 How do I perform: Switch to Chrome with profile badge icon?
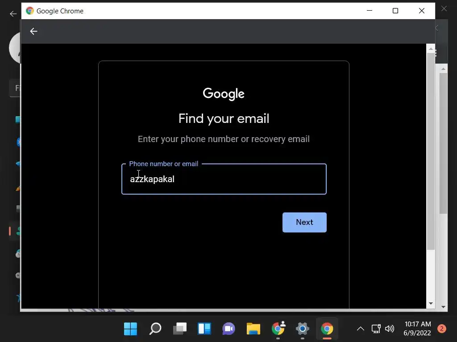coord(278,328)
